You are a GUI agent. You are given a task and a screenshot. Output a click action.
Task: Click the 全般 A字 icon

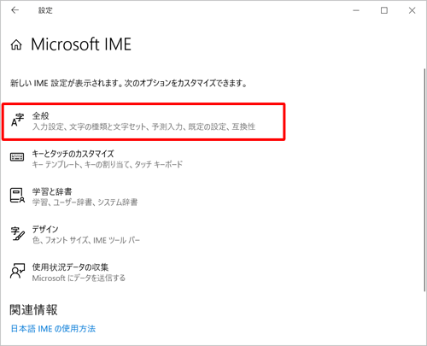[17, 120]
